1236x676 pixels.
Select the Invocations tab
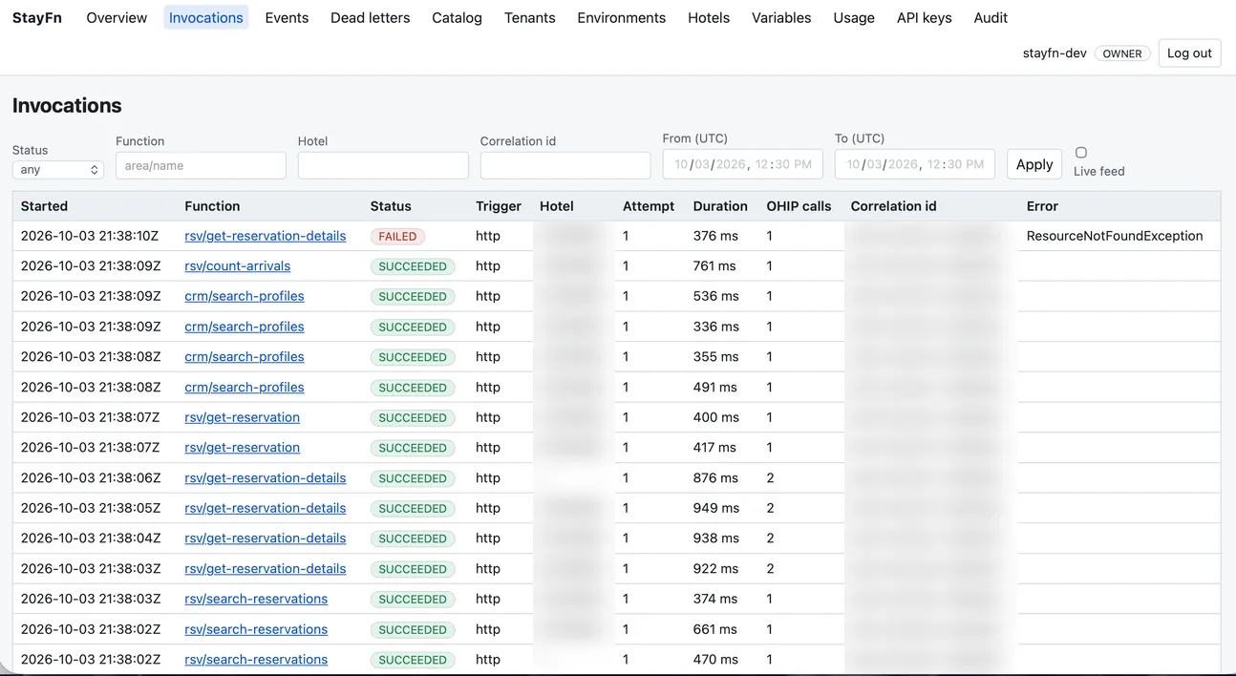click(206, 17)
